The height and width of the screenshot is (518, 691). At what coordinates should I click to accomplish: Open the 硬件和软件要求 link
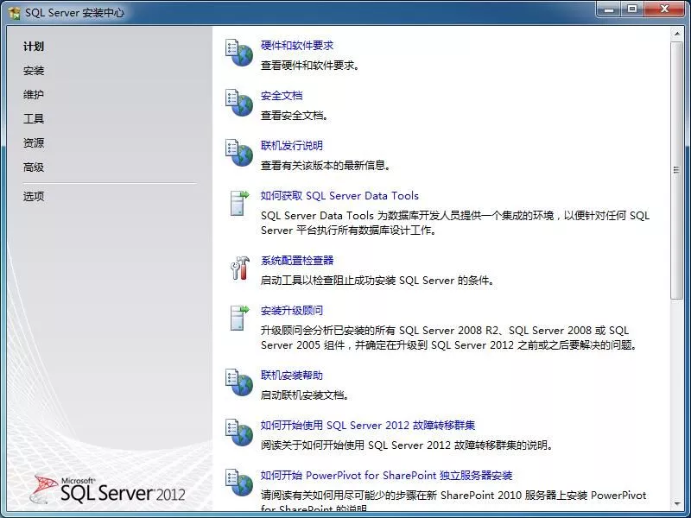(x=297, y=46)
